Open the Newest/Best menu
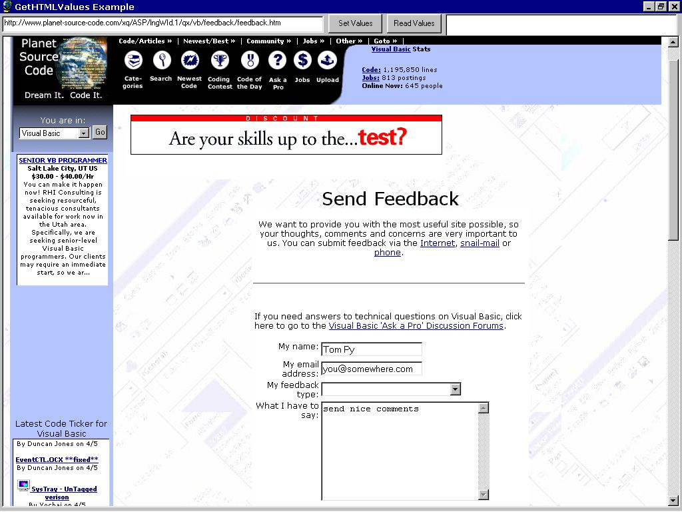682x512 pixels. pyautogui.click(x=208, y=41)
